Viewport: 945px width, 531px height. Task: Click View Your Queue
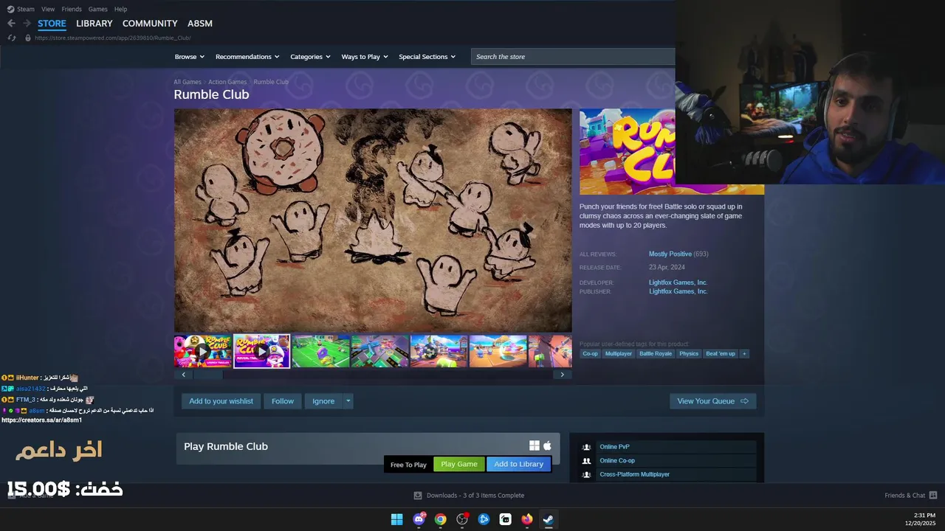click(x=712, y=401)
